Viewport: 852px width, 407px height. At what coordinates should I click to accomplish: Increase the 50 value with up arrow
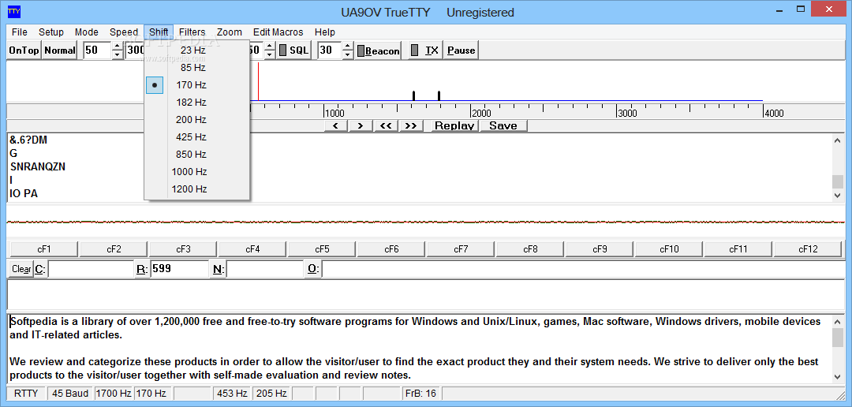tap(118, 47)
